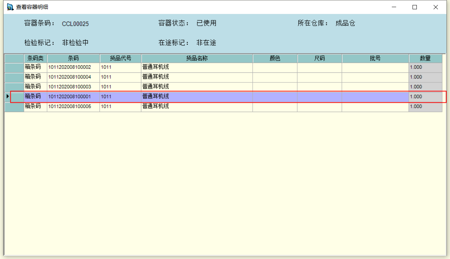Click the 数量 column header

coord(425,59)
